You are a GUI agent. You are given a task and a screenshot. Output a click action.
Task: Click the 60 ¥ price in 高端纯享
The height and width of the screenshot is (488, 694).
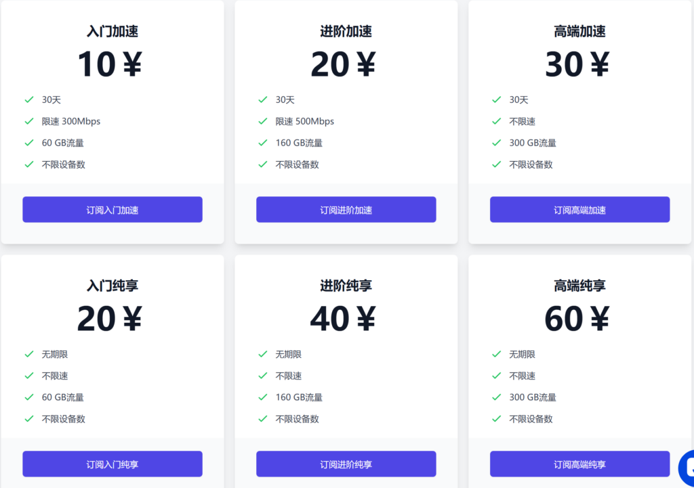577,319
